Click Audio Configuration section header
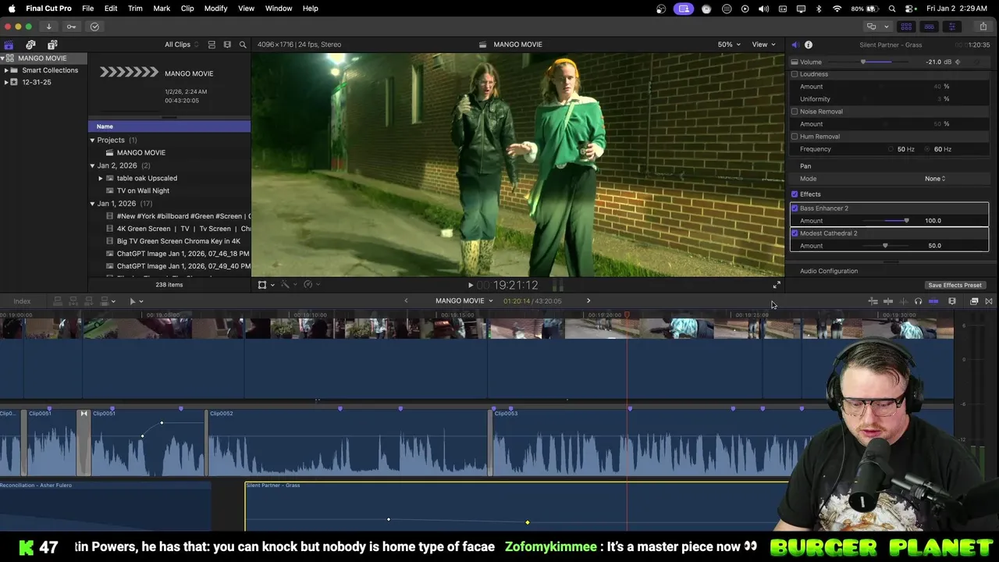 pos(829,272)
